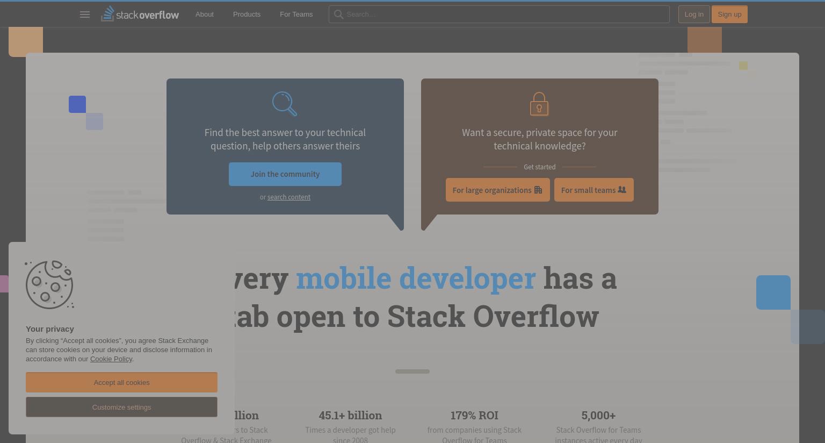Click the '5,000+' statistic
Screen dimensions: 825x443
(x=598, y=416)
